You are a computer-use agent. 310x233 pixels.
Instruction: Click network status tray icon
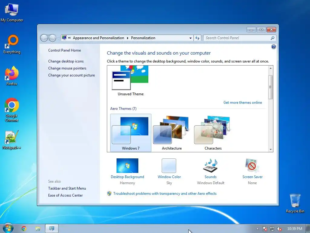pos(272,229)
